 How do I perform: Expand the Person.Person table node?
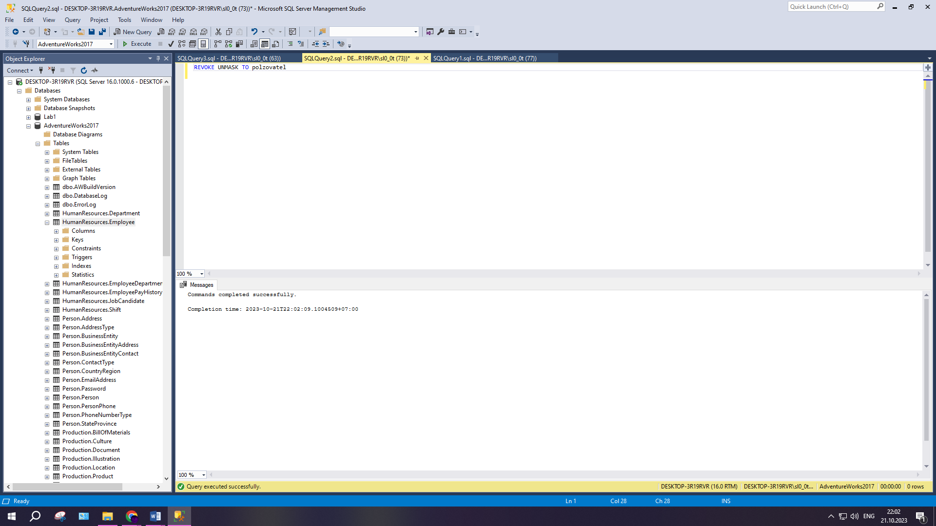coord(47,398)
